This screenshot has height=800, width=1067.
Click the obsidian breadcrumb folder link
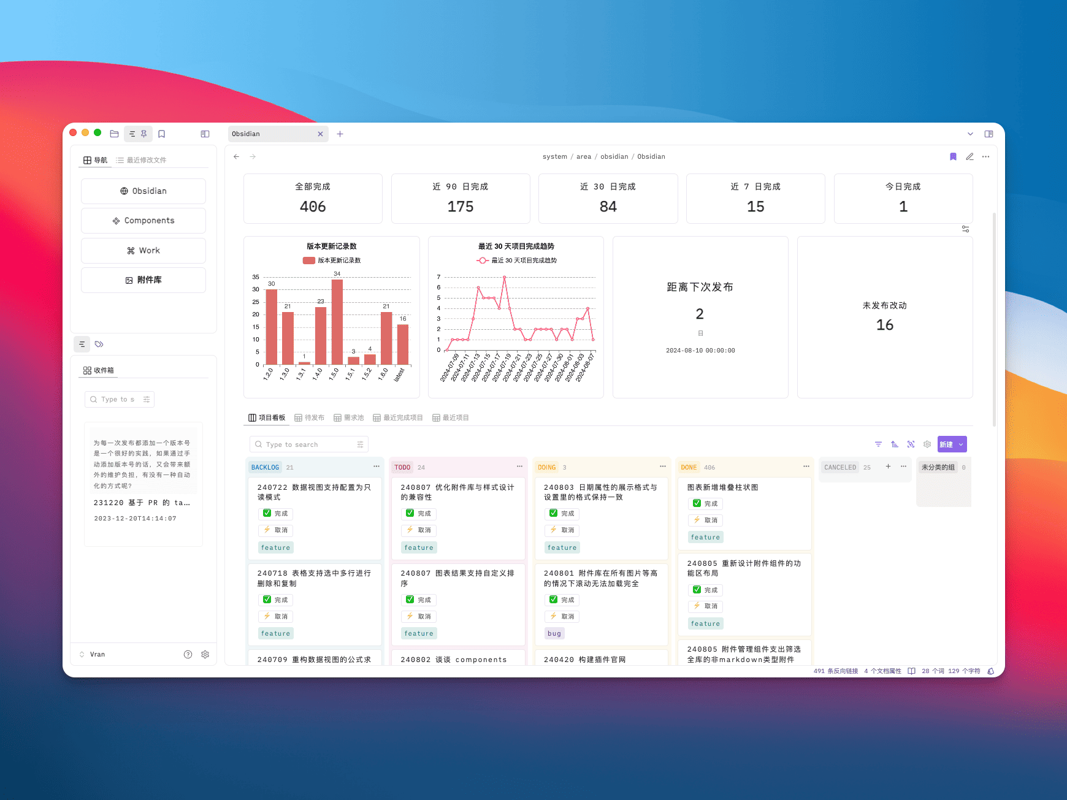point(614,156)
